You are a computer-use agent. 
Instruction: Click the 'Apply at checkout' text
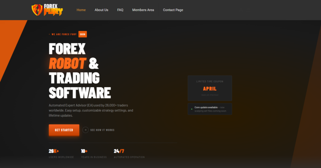210,95
